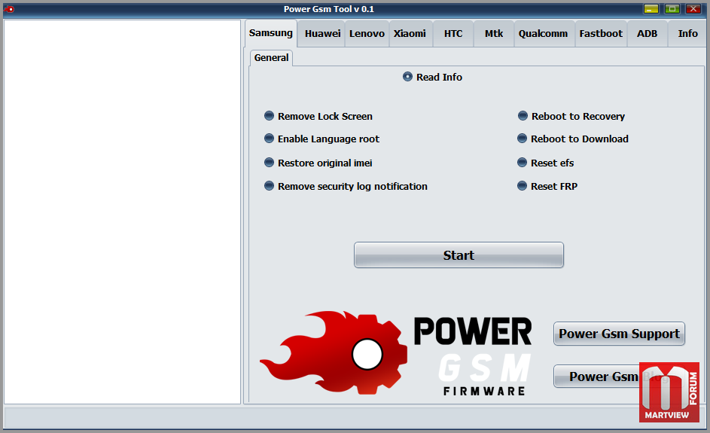Screen dimensions: 710x433
Task: Open the Mtk tab
Action: point(494,34)
